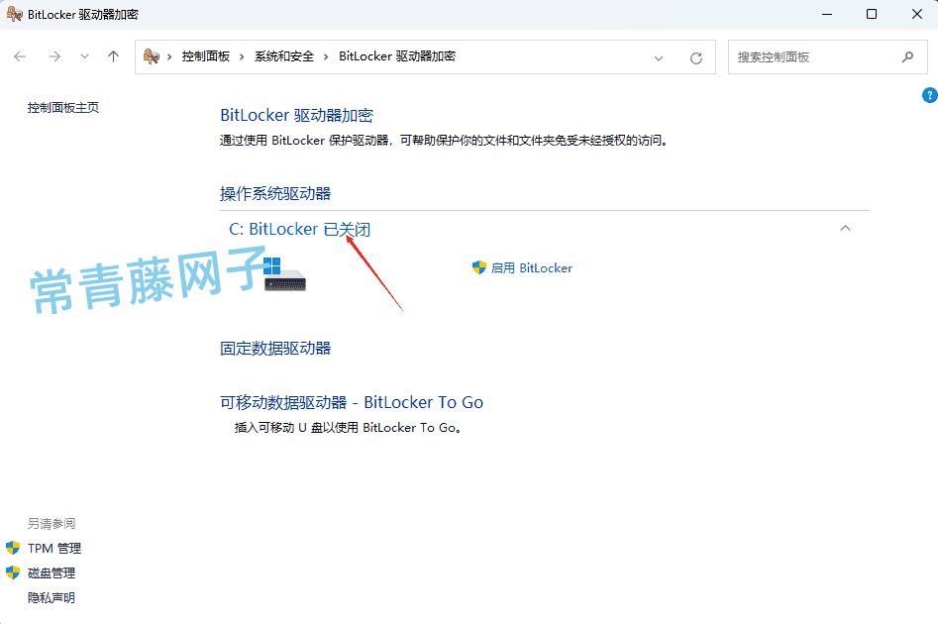This screenshot has width=938, height=624.
Task: Open the recent locations dropdown chevron
Action: [84, 56]
